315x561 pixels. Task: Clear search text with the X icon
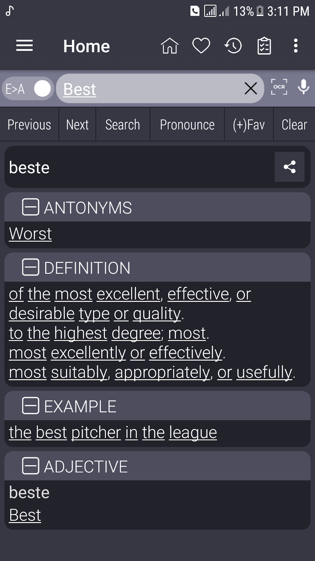[251, 88]
